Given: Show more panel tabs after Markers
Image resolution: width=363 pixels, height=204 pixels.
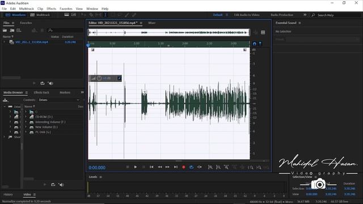Looking at the screenshot, I should pyautogui.click(x=82, y=92).
